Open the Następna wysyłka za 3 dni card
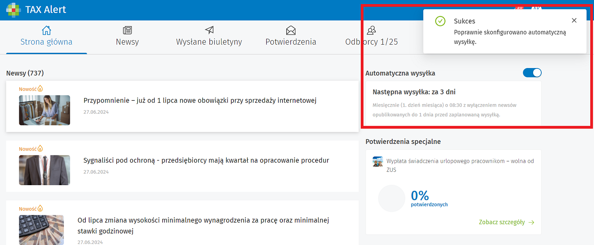The width and height of the screenshot is (594, 245). (453, 103)
